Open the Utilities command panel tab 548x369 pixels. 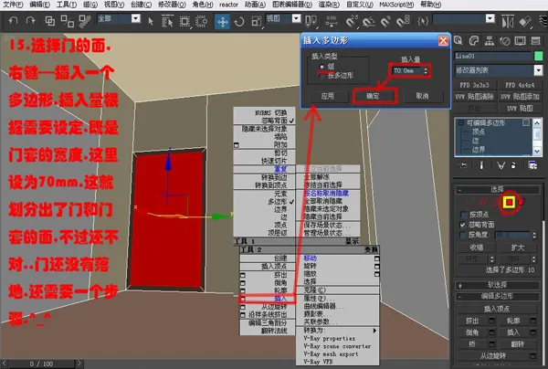(535, 41)
